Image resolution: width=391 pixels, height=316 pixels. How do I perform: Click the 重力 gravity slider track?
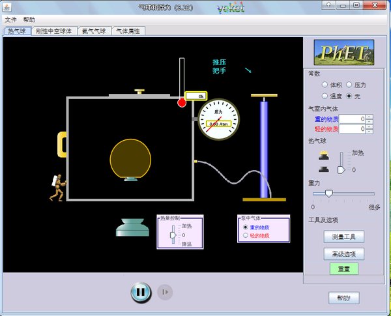point(343,194)
